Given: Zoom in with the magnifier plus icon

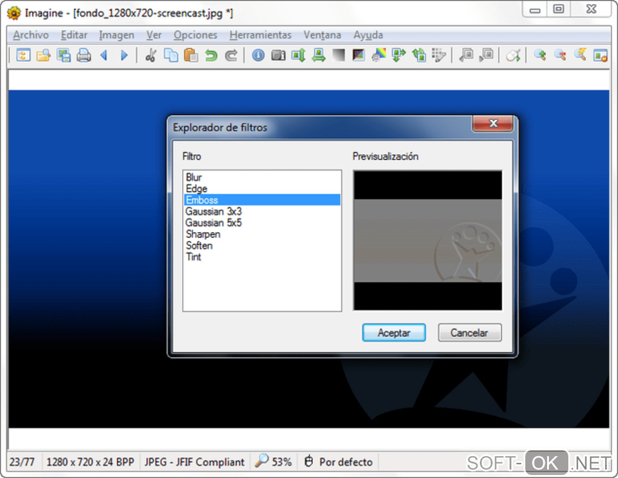Looking at the screenshot, I should [540, 55].
